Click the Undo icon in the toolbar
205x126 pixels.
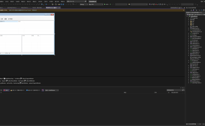pos(73,4)
